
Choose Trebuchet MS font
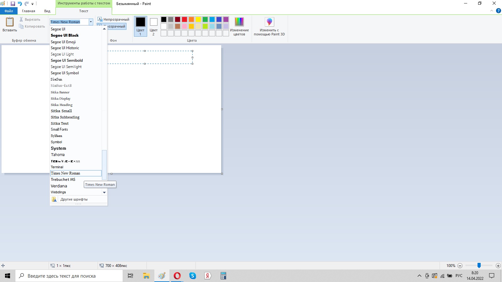coord(76,180)
